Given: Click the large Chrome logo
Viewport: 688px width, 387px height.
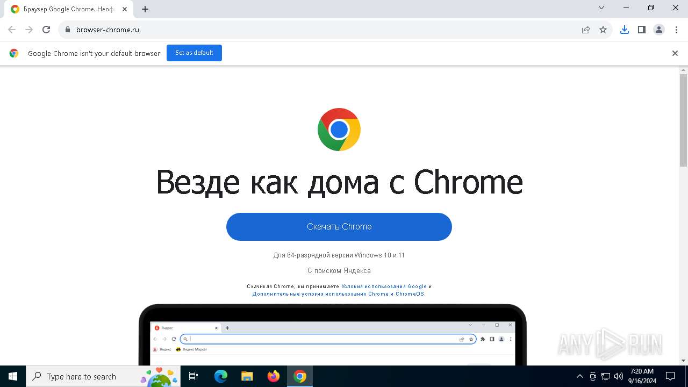Looking at the screenshot, I should coord(339,130).
